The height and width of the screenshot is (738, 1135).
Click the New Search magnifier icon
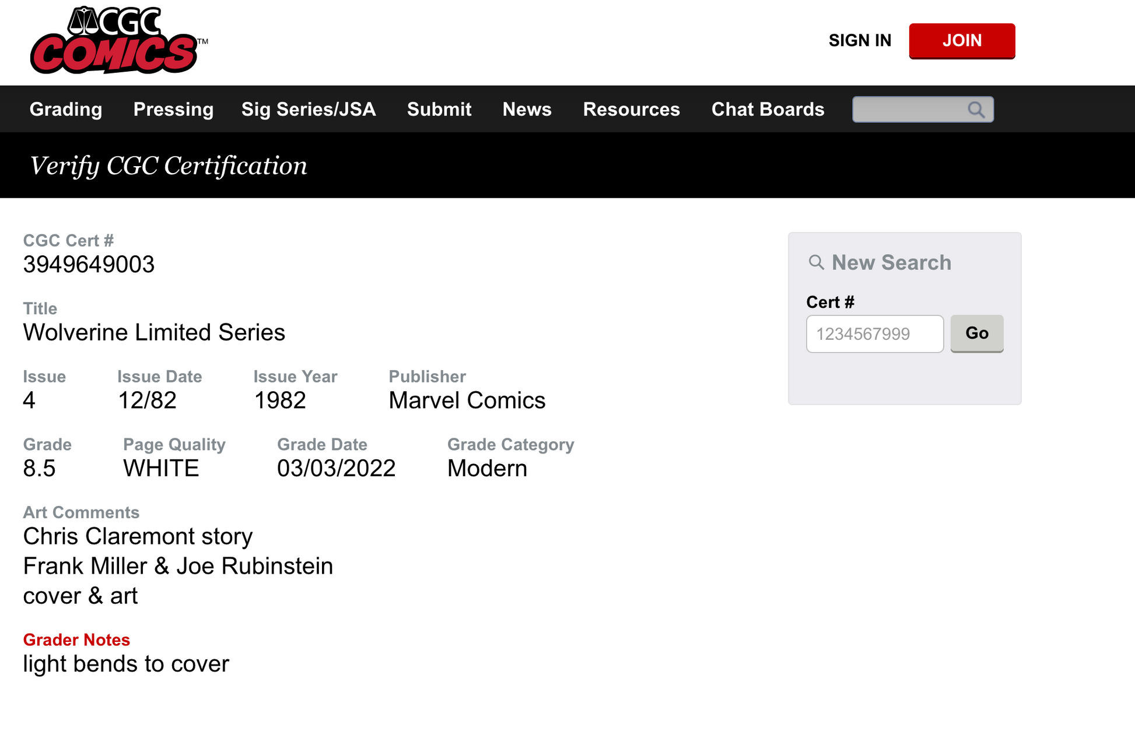point(816,262)
